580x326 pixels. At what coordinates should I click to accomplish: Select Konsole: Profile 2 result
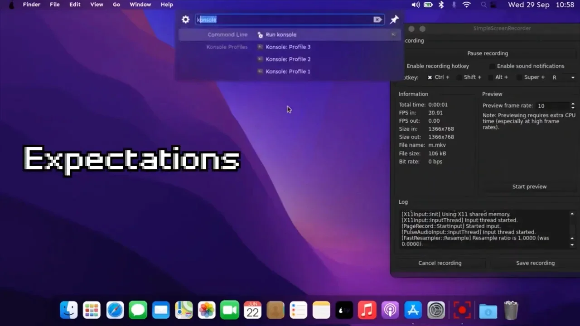288,59
